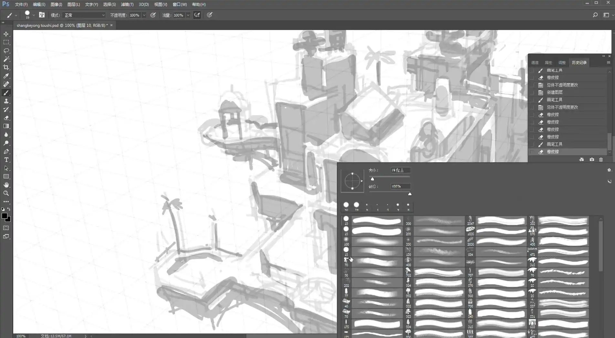Image resolution: width=615 pixels, height=338 pixels.
Task: Open the blend mode dropdown
Action: [x=85, y=15]
